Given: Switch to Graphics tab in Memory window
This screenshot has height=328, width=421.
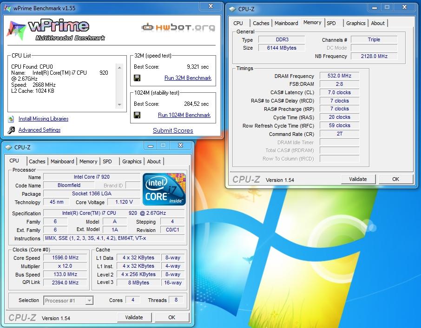Looking at the screenshot, I should tap(356, 23).
